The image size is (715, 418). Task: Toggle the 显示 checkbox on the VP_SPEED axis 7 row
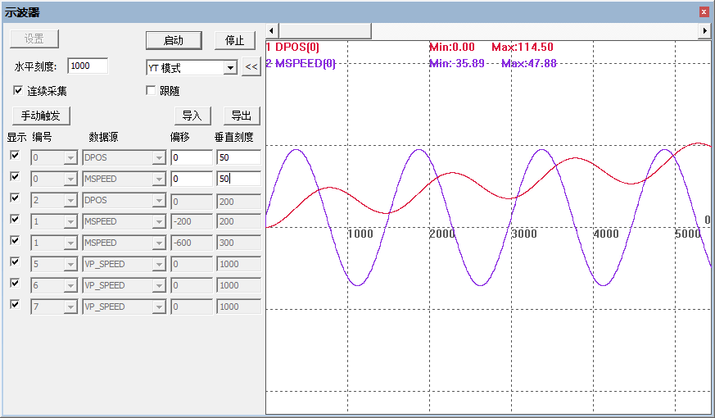15,304
